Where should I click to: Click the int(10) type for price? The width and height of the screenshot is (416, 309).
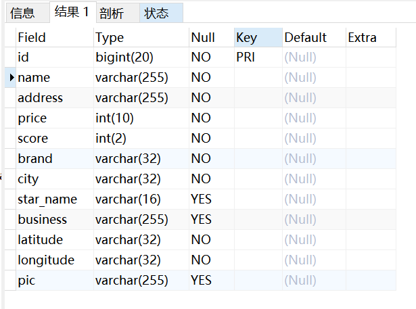pos(141,118)
